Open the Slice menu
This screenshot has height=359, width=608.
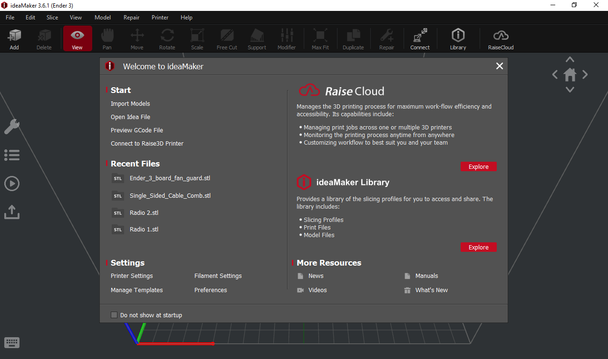(x=52, y=18)
